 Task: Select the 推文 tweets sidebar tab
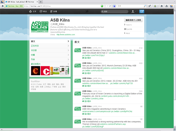click(50, 41)
